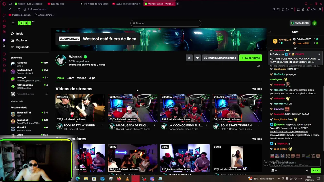Open Opera snapshot tool icon
This screenshot has height=182, width=324.
(278, 9)
